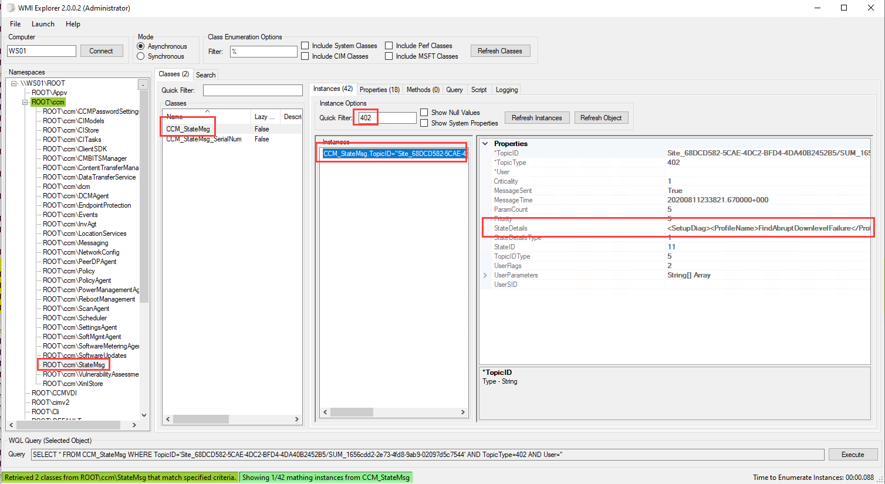Select ROOT\ccm\ClientSDK namespace
885x484 pixels.
click(75, 149)
